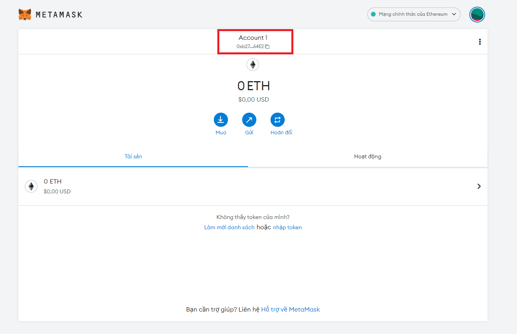Click the 0xb27...64E2 address text
517x334 pixels.
(x=251, y=46)
